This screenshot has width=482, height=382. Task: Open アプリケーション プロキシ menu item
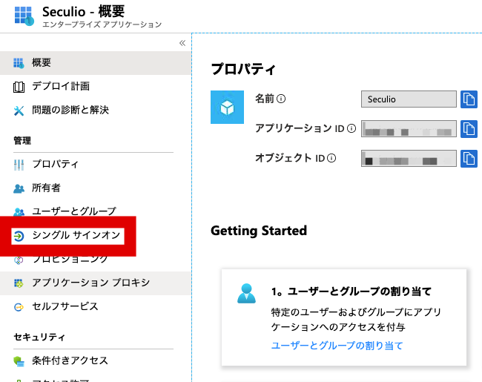(96, 283)
